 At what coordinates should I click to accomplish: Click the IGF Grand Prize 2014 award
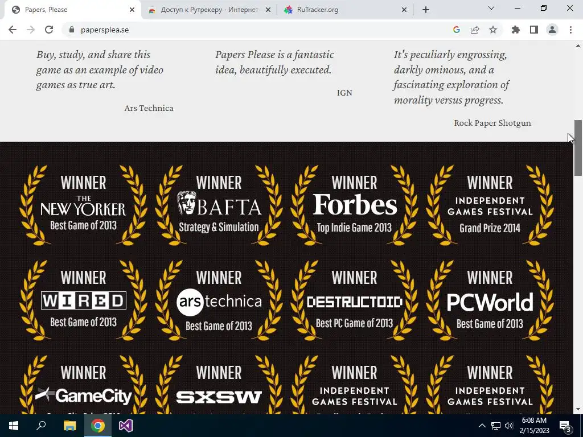click(490, 205)
